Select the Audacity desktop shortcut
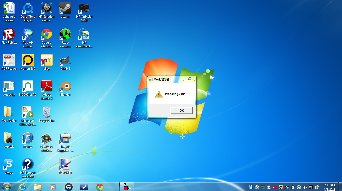 point(9,88)
